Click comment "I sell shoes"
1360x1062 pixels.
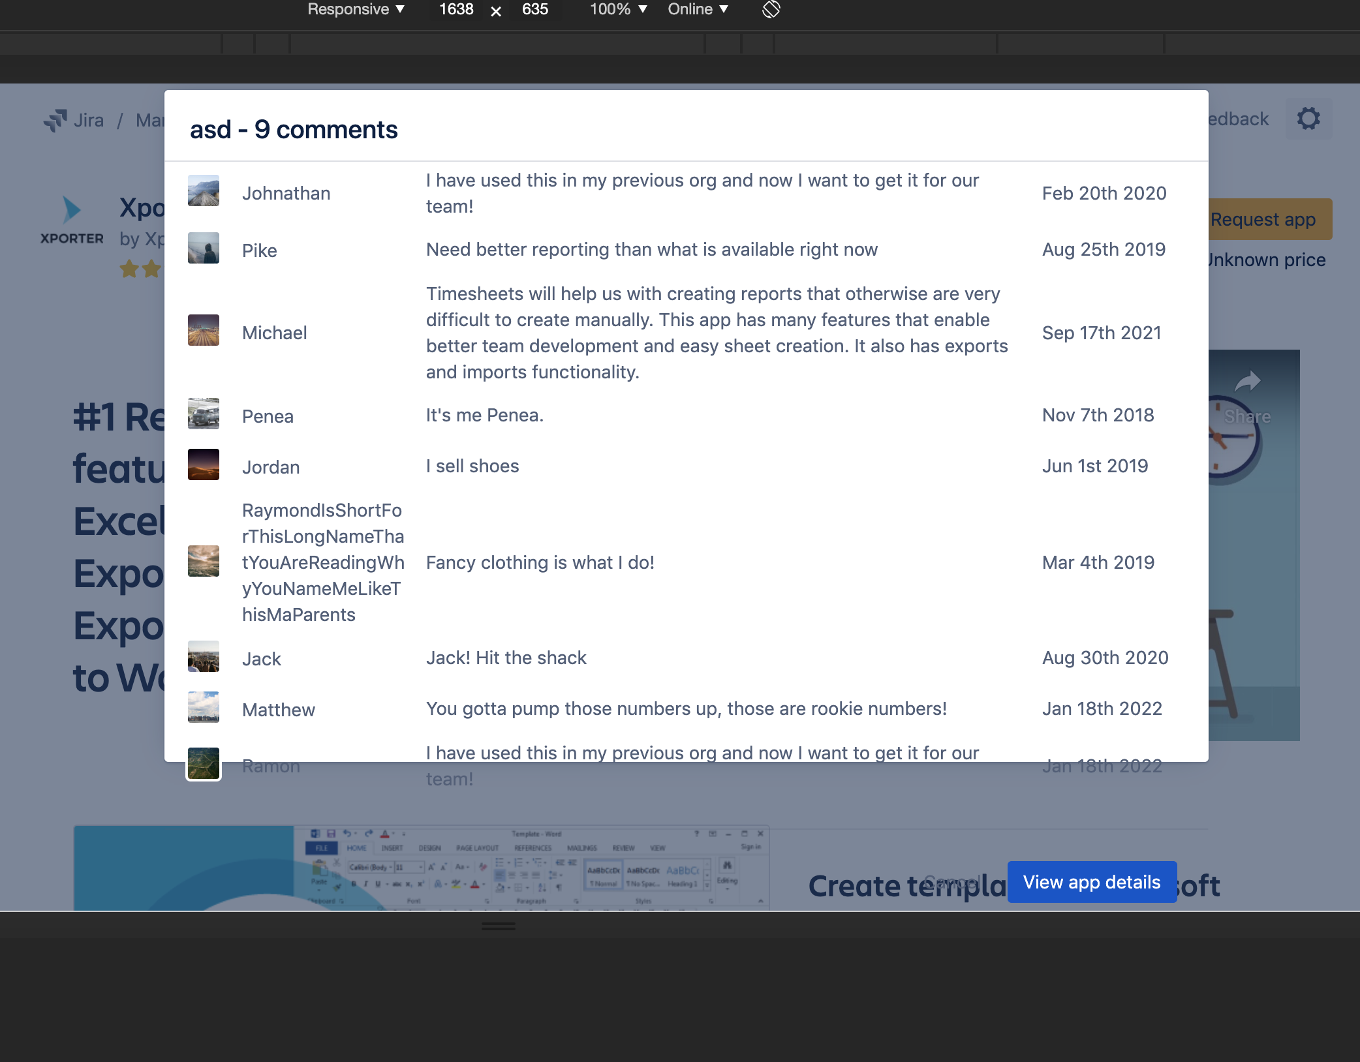(472, 466)
